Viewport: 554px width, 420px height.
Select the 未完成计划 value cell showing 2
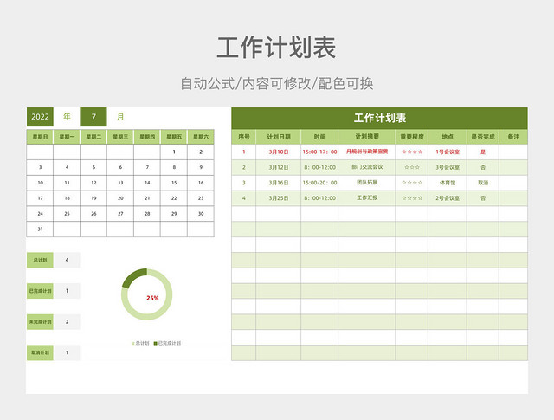(67, 322)
